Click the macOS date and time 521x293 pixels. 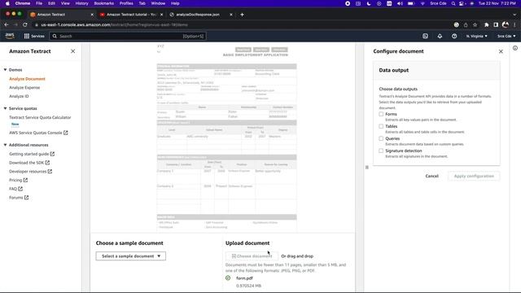[497, 3]
